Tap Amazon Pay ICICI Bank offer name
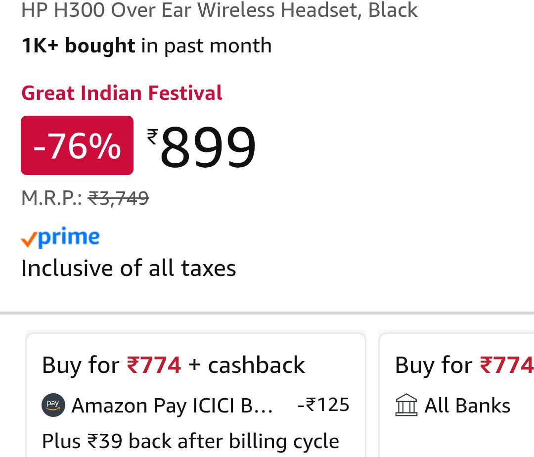This screenshot has height=457, width=534. (x=172, y=406)
